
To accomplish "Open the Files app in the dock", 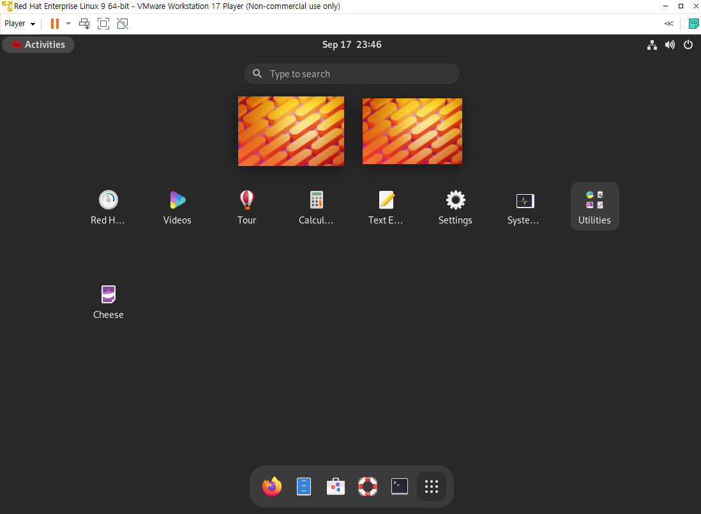I will (x=303, y=486).
